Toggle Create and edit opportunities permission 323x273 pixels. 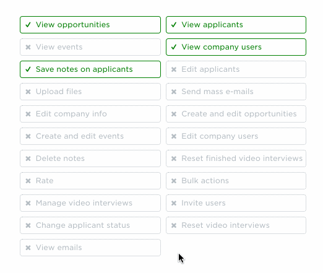pyautogui.click(x=236, y=114)
